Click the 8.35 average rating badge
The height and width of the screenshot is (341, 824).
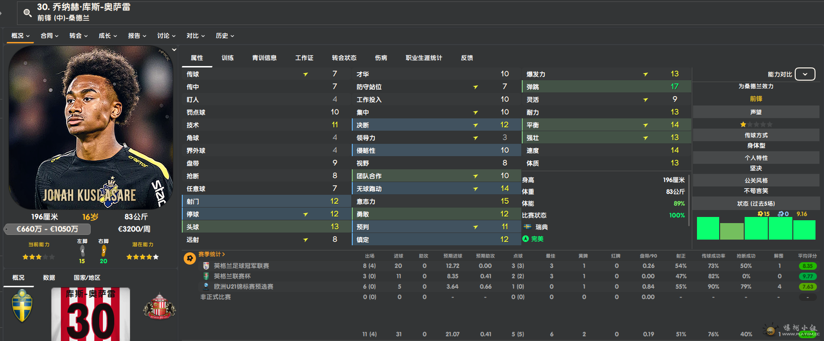(808, 266)
